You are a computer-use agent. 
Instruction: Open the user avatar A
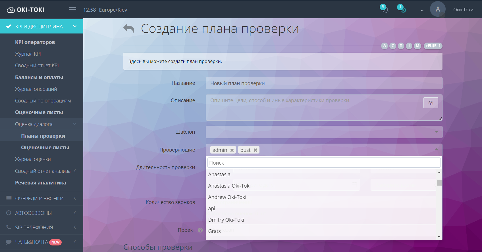(x=438, y=9)
